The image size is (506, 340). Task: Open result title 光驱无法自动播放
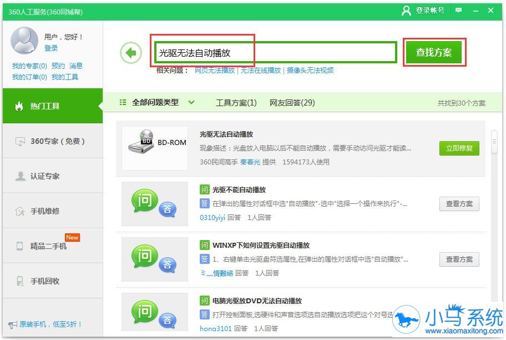click(226, 134)
